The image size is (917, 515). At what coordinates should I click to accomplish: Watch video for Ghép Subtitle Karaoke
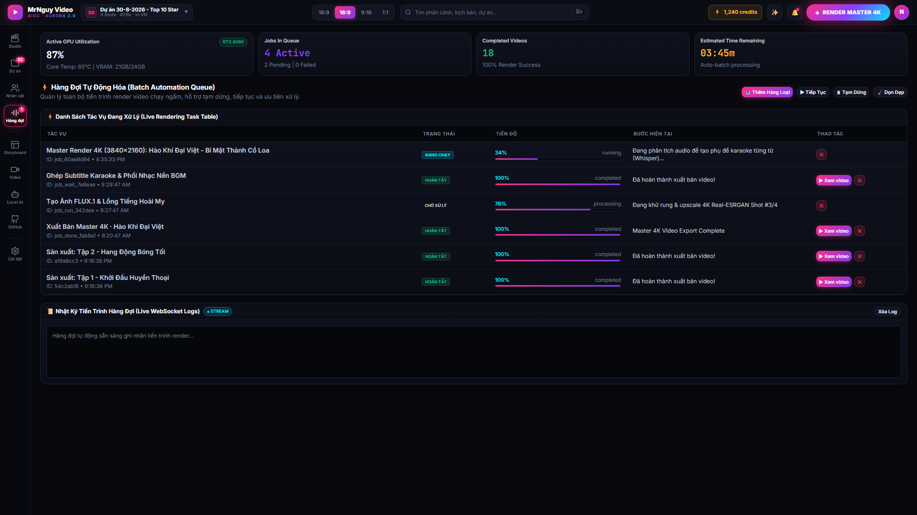click(x=833, y=180)
